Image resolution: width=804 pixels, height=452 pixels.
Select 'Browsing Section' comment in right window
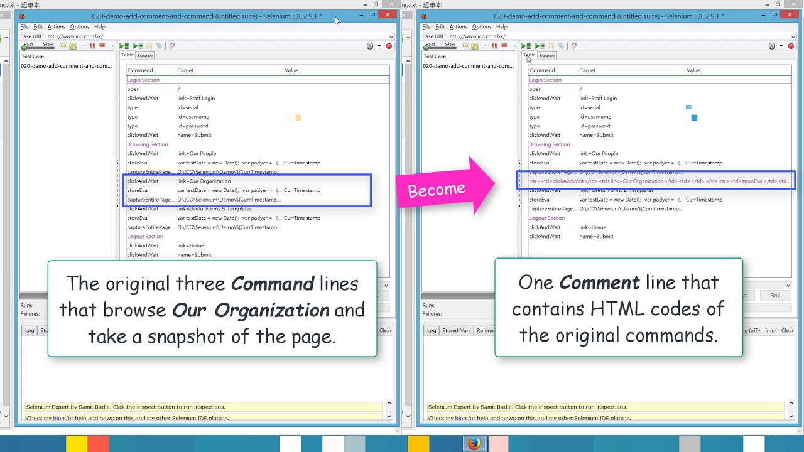(x=660, y=144)
